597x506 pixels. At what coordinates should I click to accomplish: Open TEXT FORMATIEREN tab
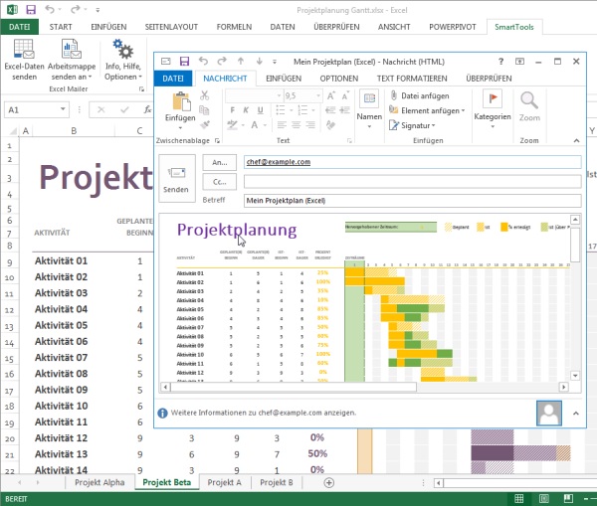(x=412, y=79)
